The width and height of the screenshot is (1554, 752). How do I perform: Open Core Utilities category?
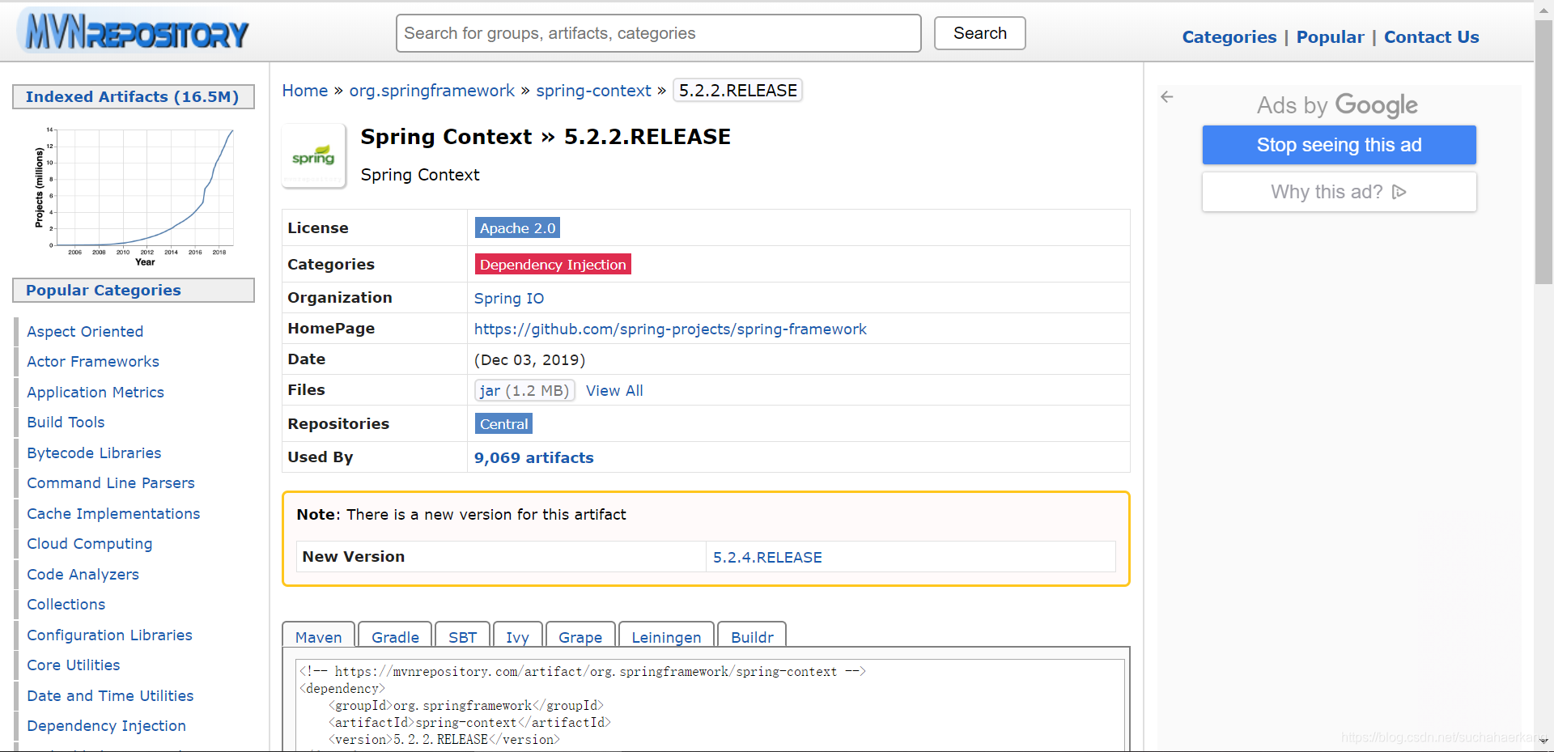point(73,665)
